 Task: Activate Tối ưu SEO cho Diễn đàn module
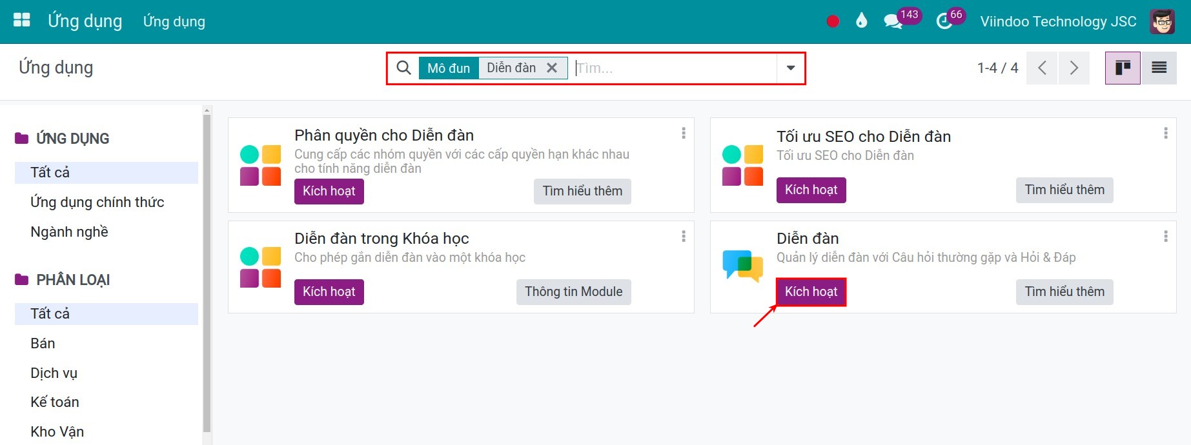pyautogui.click(x=811, y=190)
